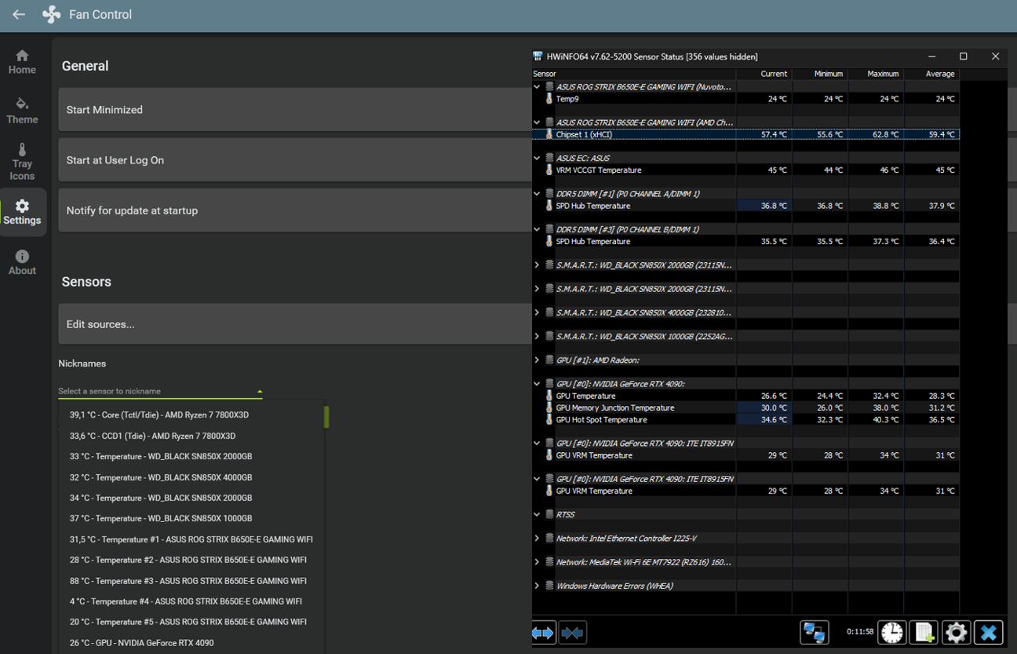This screenshot has width=1017, height=654.
Task: Select the 37 °C WD_BLACK SN850X 1000GB sensor
Action: coord(191,518)
